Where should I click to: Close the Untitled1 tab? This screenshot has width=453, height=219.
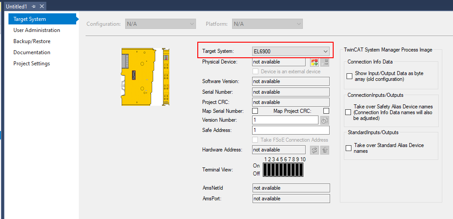click(x=42, y=6)
